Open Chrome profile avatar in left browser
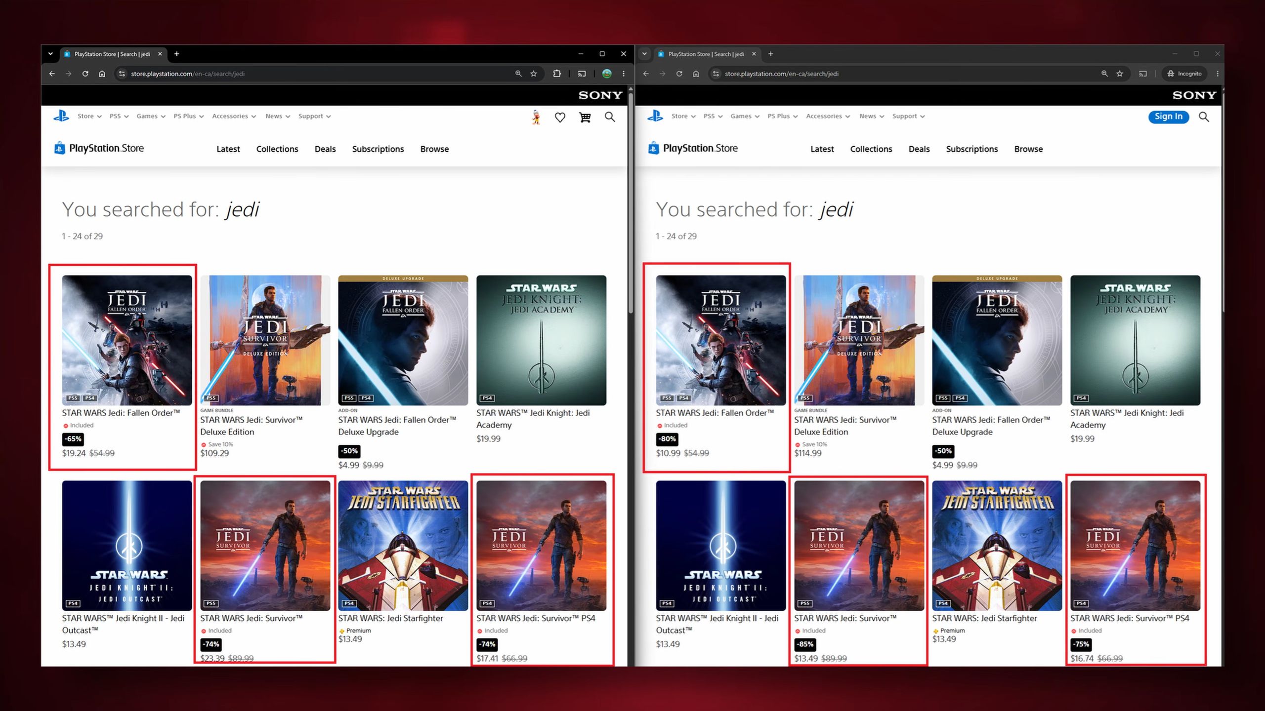This screenshot has width=1265, height=711. 607,74
